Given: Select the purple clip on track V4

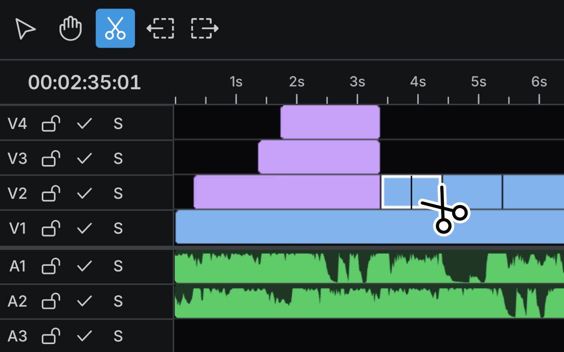Looking at the screenshot, I should (330, 122).
